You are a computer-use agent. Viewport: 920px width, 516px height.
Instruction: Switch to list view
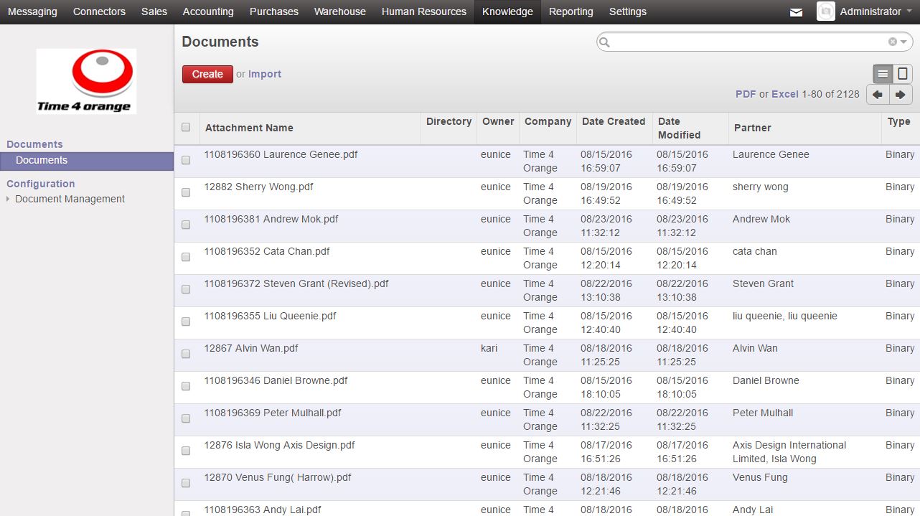(883, 73)
